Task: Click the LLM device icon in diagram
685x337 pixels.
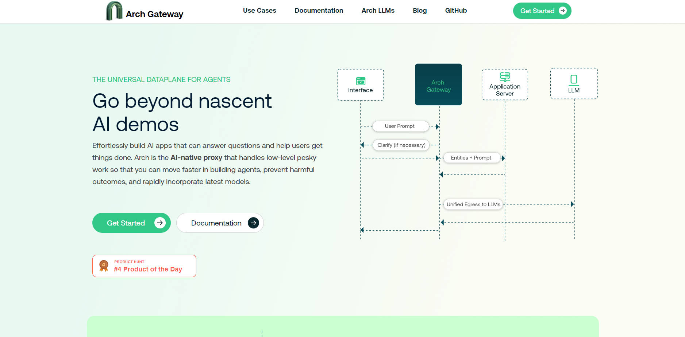Action: (x=574, y=79)
